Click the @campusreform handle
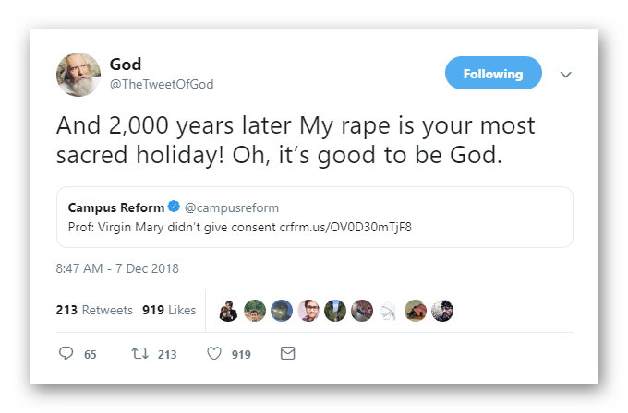The width and height of the screenshot is (628, 413). pyautogui.click(x=231, y=207)
